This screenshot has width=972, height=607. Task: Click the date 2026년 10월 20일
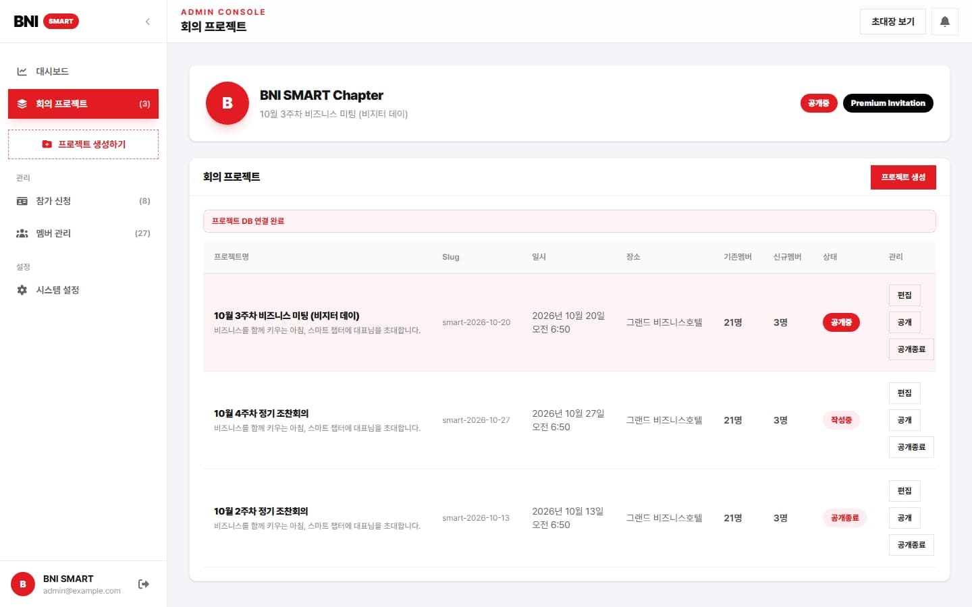568,316
